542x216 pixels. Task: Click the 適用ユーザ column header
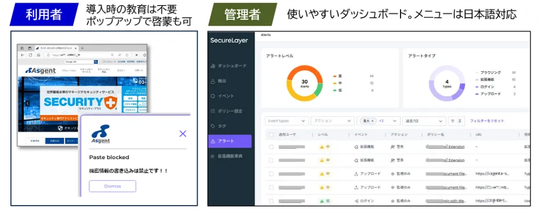click(287, 135)
